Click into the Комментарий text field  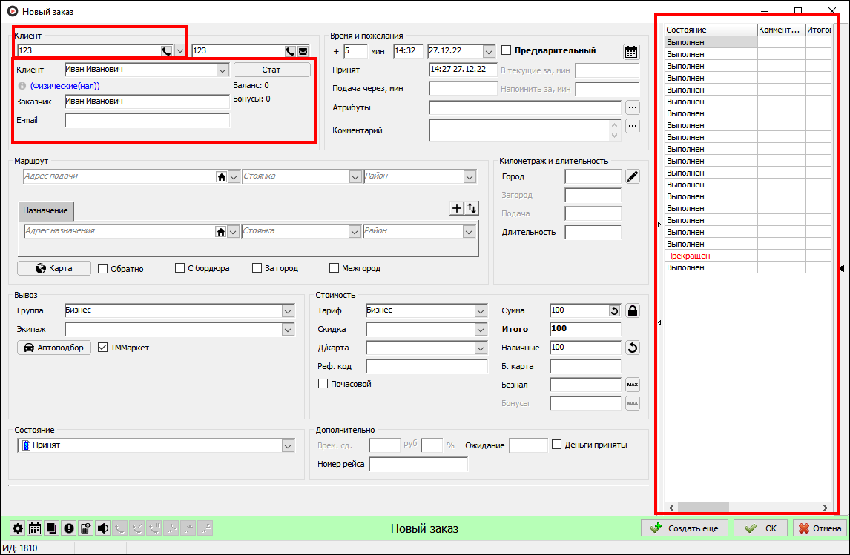519,130
